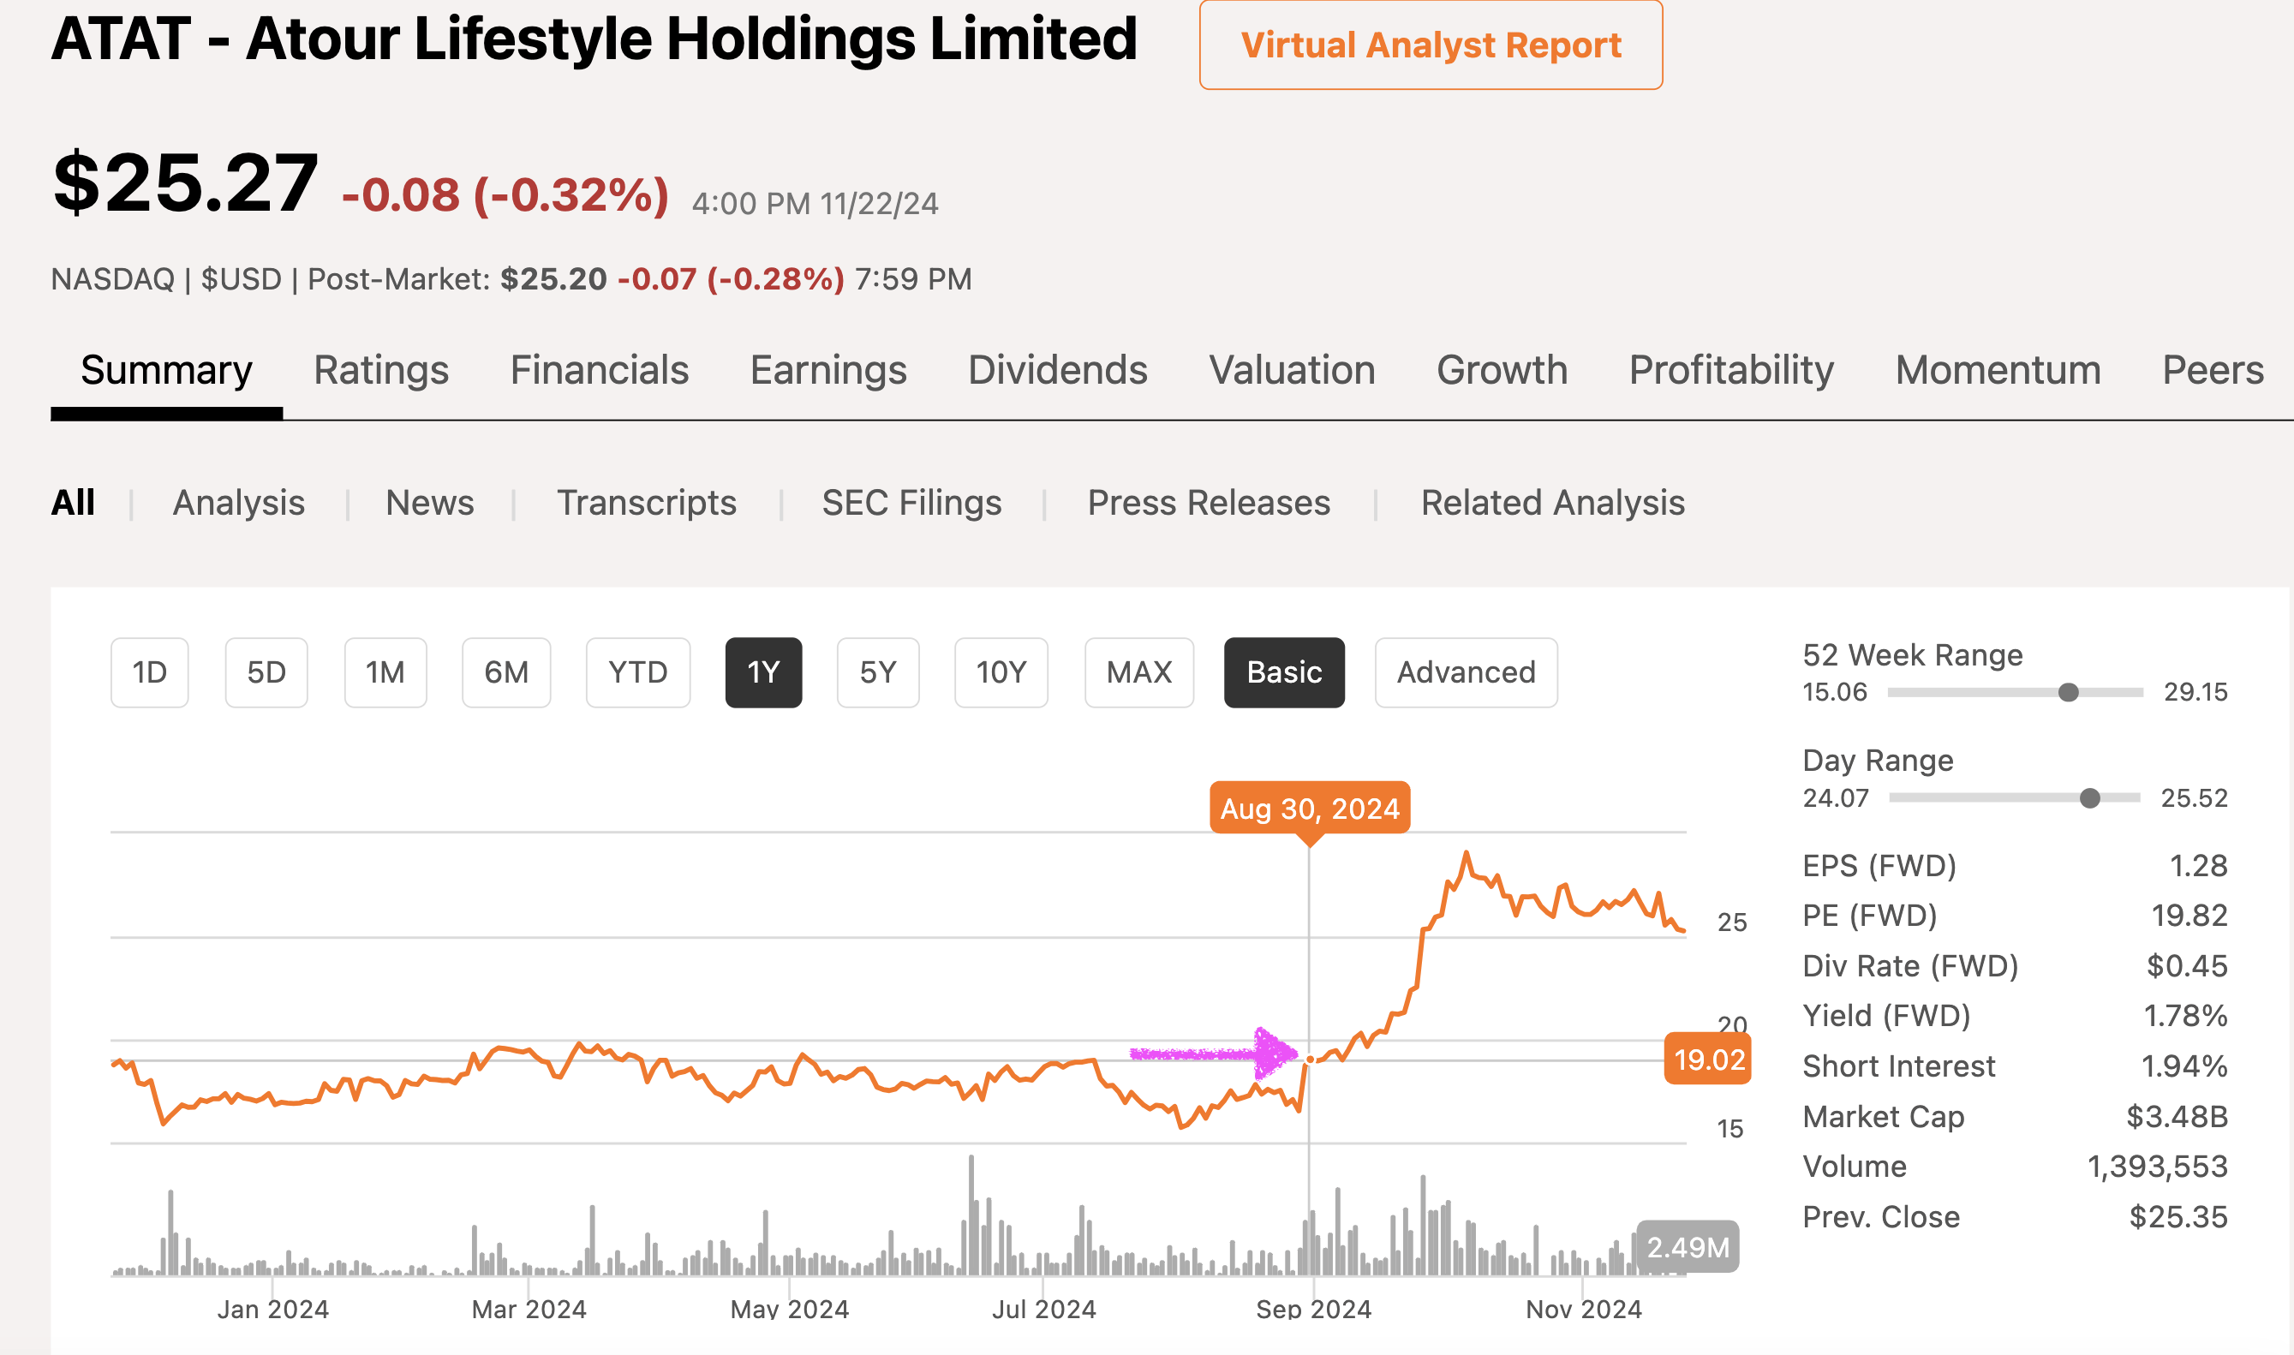
Task: Switch to the Ratings tab
Action: pyautogui.click(x=381, y=371)
